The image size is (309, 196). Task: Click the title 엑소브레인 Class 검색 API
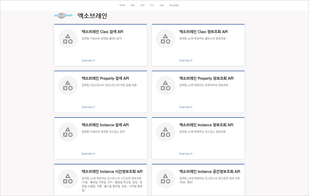click(x=103, y=32)
